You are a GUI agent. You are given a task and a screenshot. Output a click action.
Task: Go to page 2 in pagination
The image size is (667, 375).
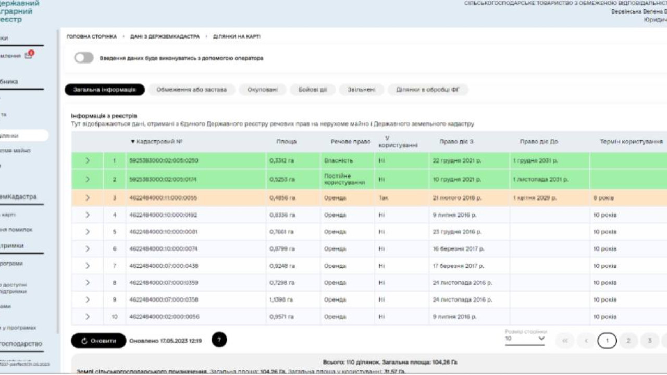tap(628, 341)
